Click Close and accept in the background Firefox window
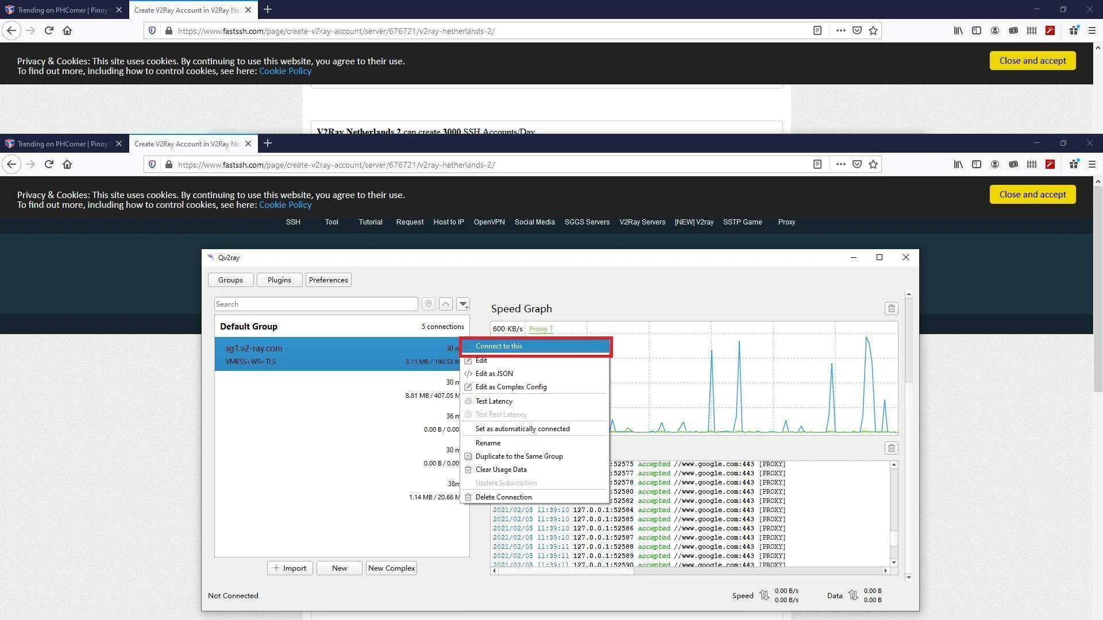Viewport: 1103px width, 620px height. (x=1032, y=61)
